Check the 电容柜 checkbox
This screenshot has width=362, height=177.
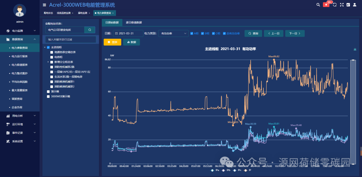[52, 57]
